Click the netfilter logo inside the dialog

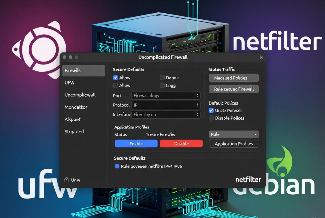248,180
